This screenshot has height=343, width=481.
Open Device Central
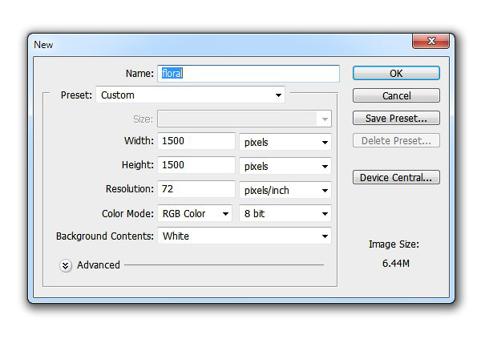(x=396, y=177)
